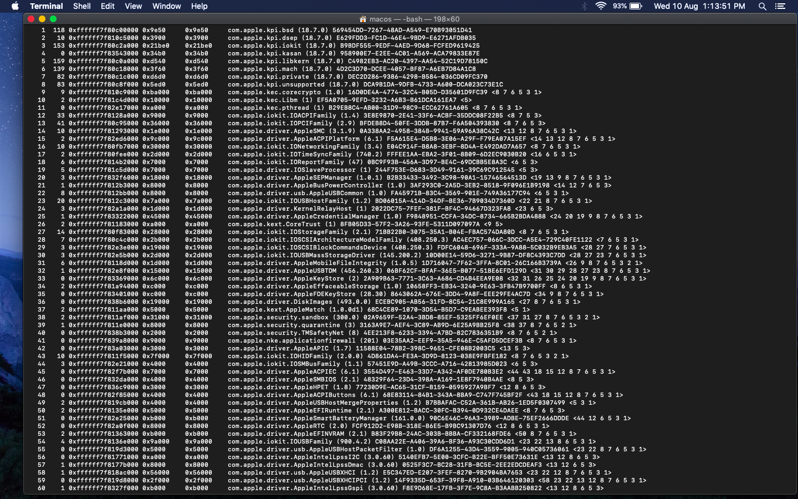Click "com.apple.driver.IOSlaveProcessor" entry
This screenshot has height=499, width=798.
click(291, 170)
